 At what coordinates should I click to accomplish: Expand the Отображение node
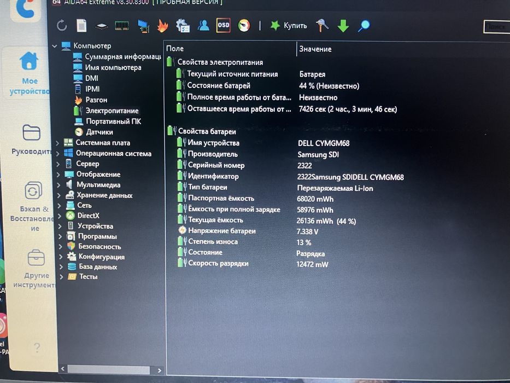(58, 175)
